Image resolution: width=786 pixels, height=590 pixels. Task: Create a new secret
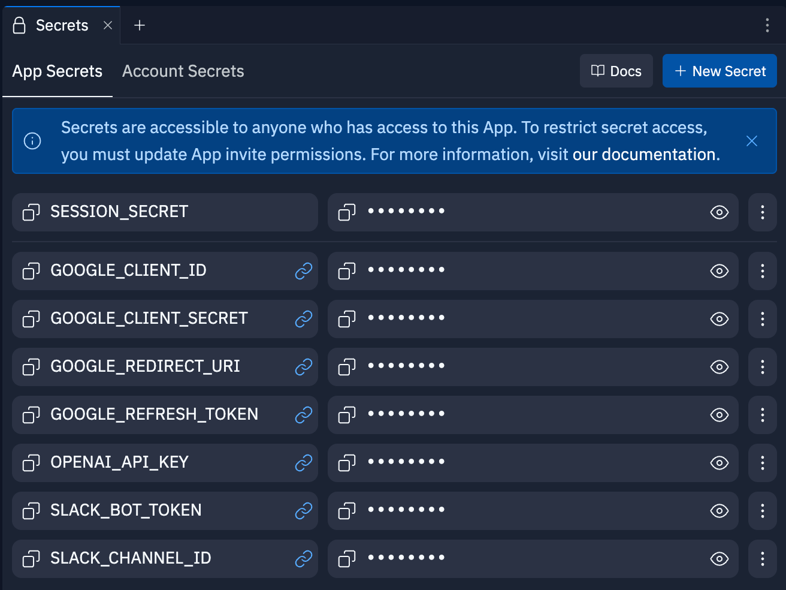(x=720, y=71)
